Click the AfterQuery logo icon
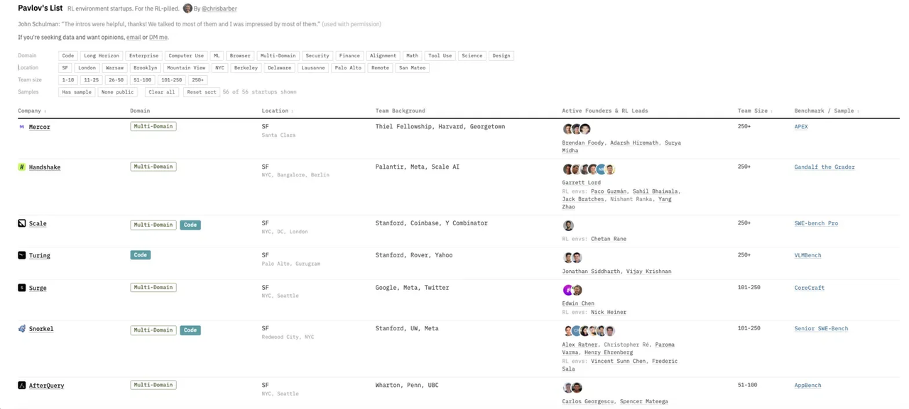The image size is (909, 409). tap(21, 386)
